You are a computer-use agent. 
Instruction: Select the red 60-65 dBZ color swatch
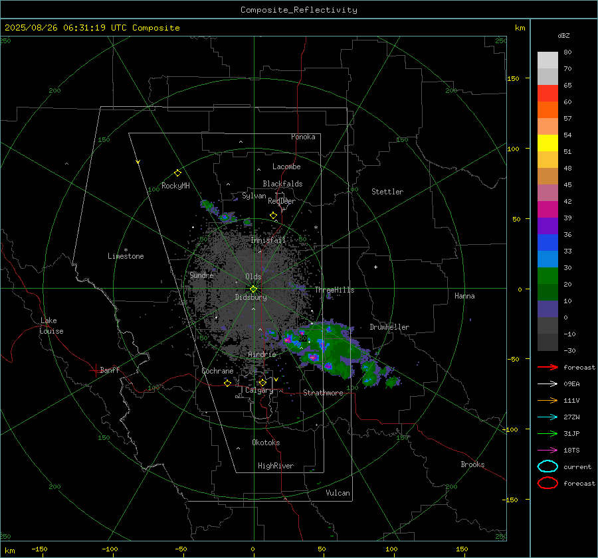coord(548,93)
